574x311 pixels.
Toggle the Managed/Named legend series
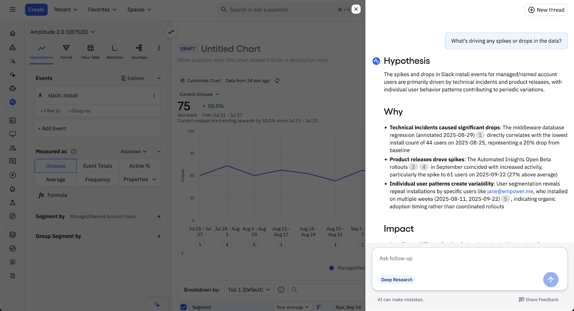[x=347, y=268]
